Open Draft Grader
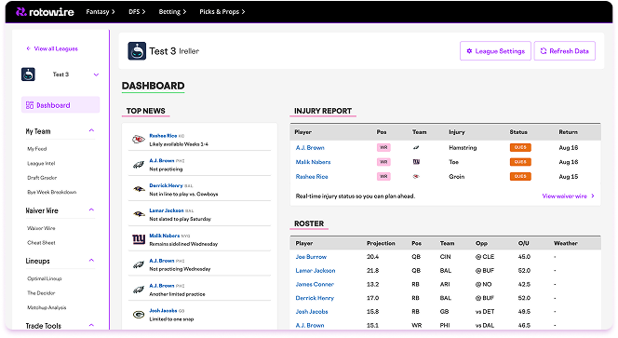618x338 pixels. pyautogui.click(x=42, y=178)
